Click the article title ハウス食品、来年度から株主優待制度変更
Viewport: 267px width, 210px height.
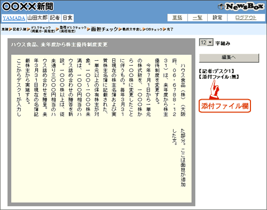[x=59, y=44]
